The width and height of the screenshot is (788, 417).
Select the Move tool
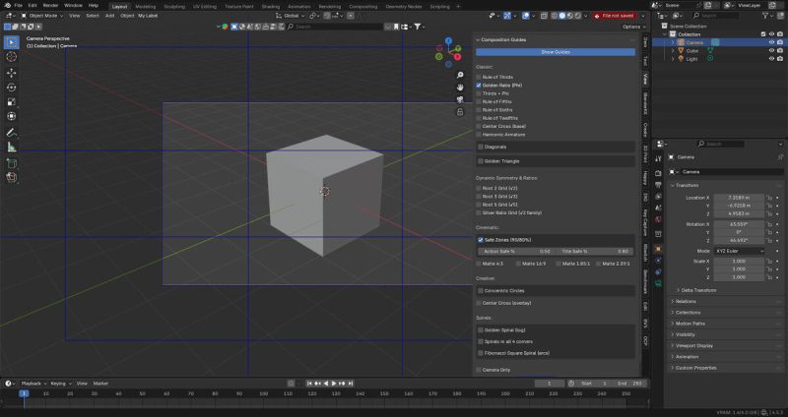point(12,73)
